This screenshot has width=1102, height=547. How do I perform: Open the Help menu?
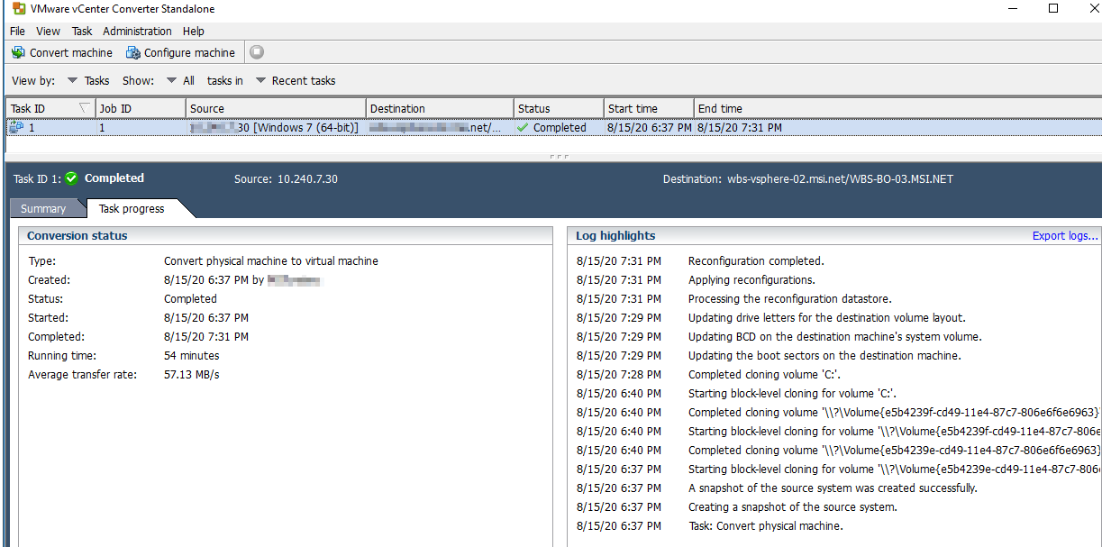click(x=194, y=31)
